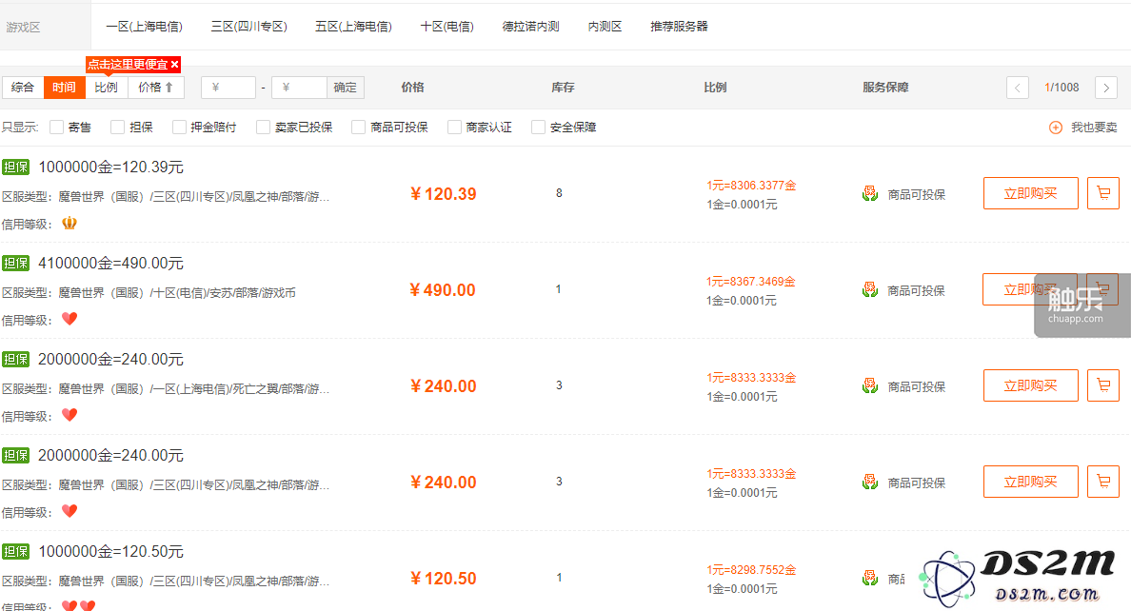The image size is (1131, 611).
Task: Click ratio 1元=8298.7552金
Action: [751, 570]
